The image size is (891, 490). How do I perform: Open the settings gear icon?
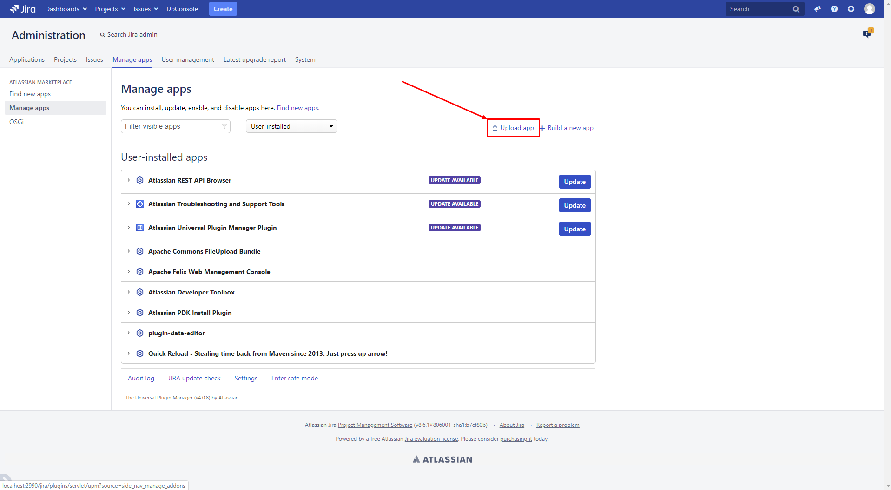point(851,9)
